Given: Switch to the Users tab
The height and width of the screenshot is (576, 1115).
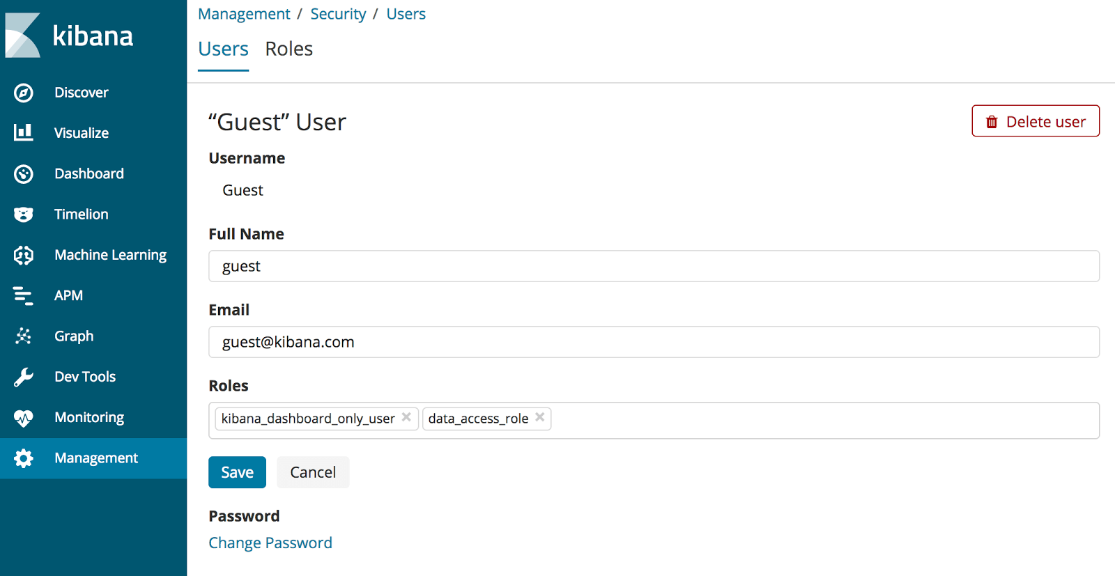Looking at the screenshot, I should 223,49.
